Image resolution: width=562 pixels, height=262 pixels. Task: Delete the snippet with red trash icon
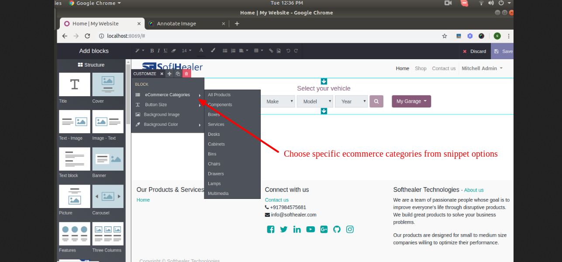tap(186, 74)
